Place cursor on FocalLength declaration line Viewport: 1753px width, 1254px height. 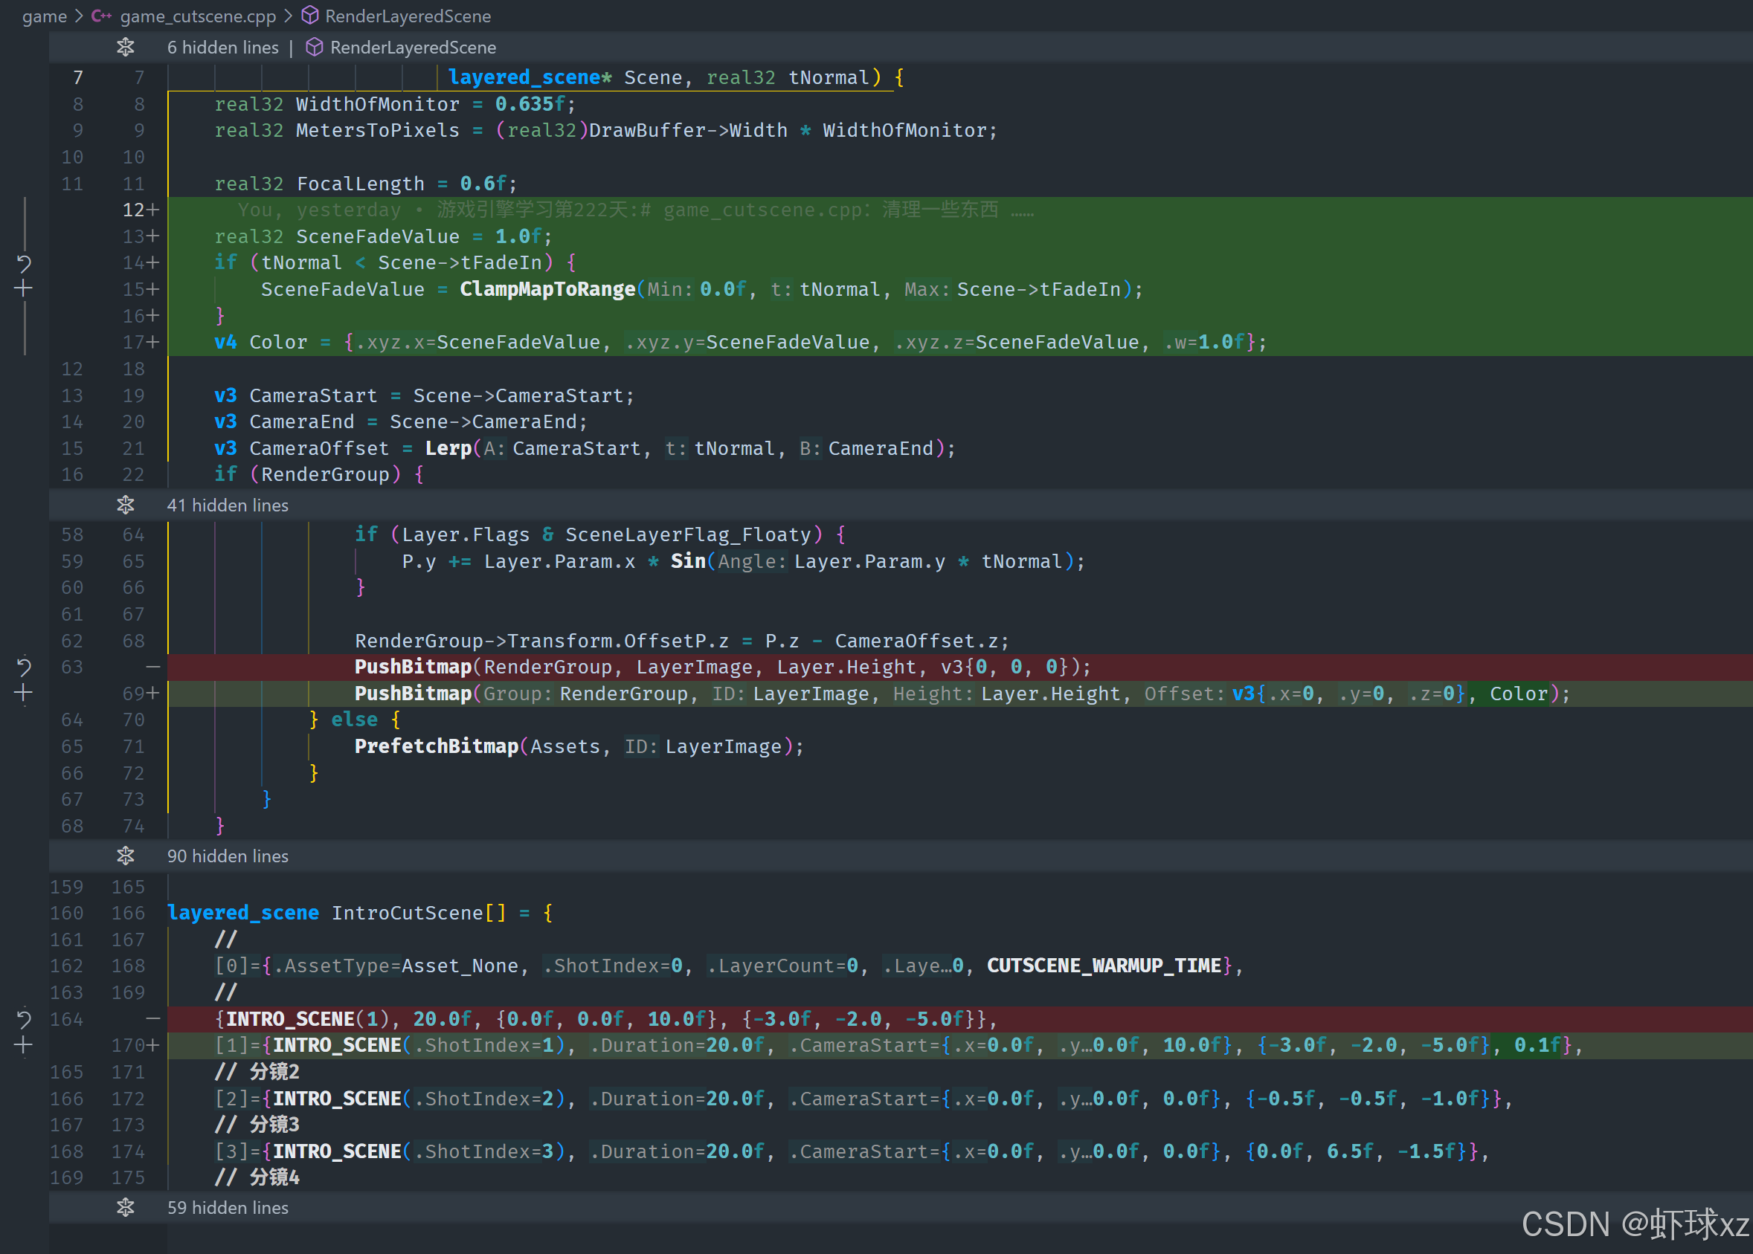pos(360,184)
